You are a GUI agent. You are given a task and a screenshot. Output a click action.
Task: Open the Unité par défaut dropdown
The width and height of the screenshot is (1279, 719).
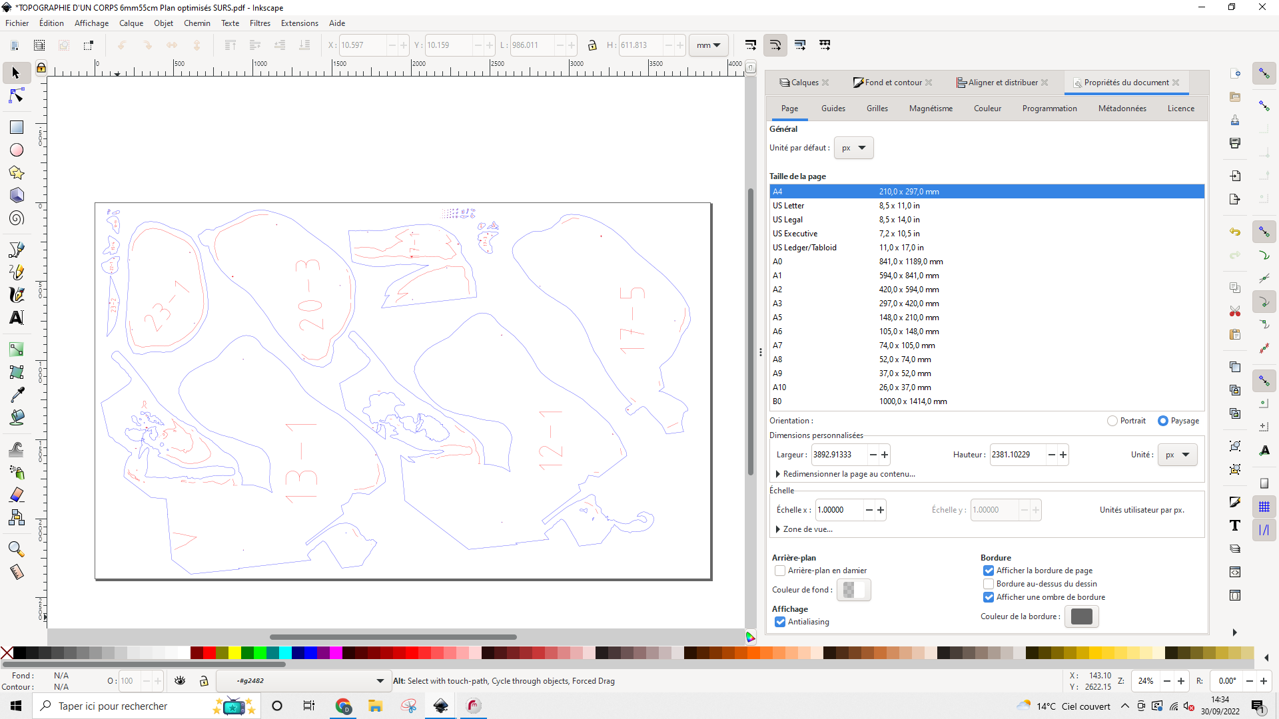point(853,148)
